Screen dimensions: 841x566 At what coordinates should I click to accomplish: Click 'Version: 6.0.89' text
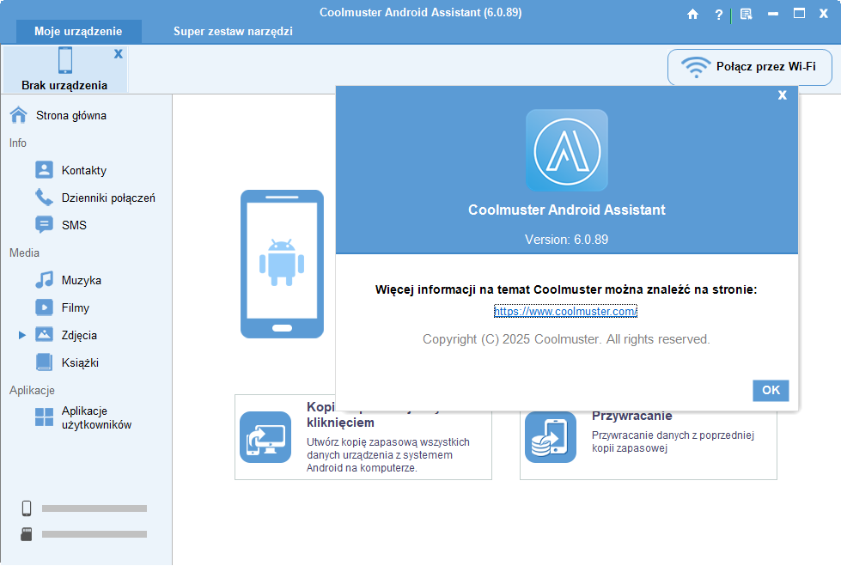pyautogui.click(x=566, y=240)
